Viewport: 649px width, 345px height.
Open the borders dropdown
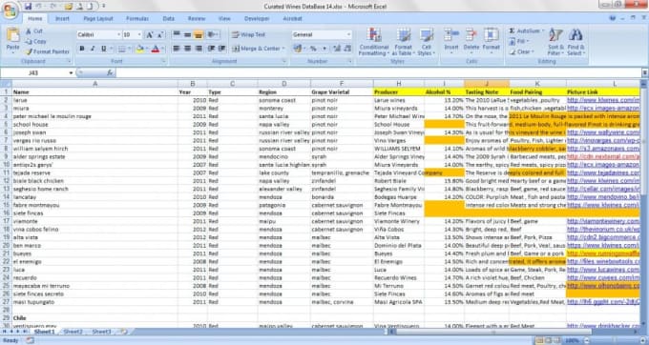[129, 49]
